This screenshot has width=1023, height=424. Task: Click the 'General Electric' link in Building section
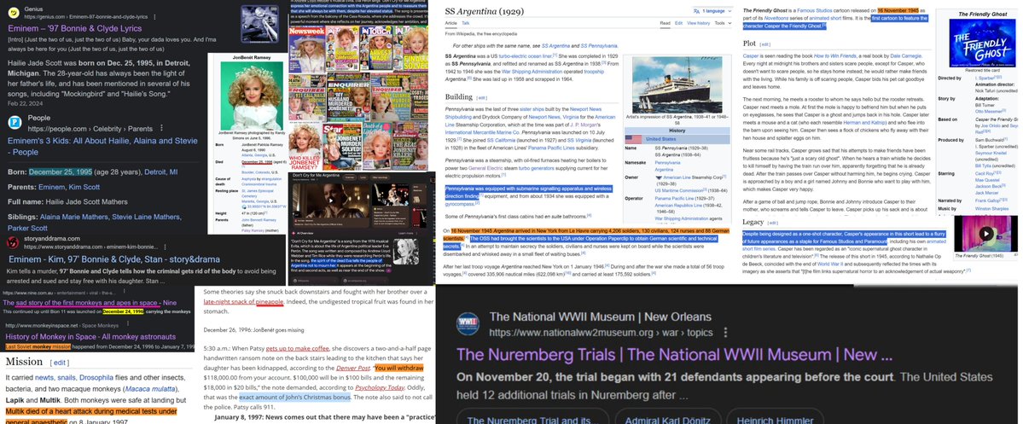(488, 168)
